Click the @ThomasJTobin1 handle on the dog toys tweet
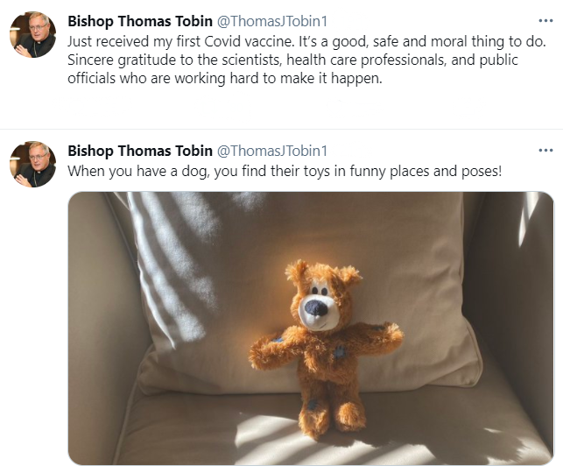Image resolution: width=563 pixels, height=473 pixels. coord(271,151)
